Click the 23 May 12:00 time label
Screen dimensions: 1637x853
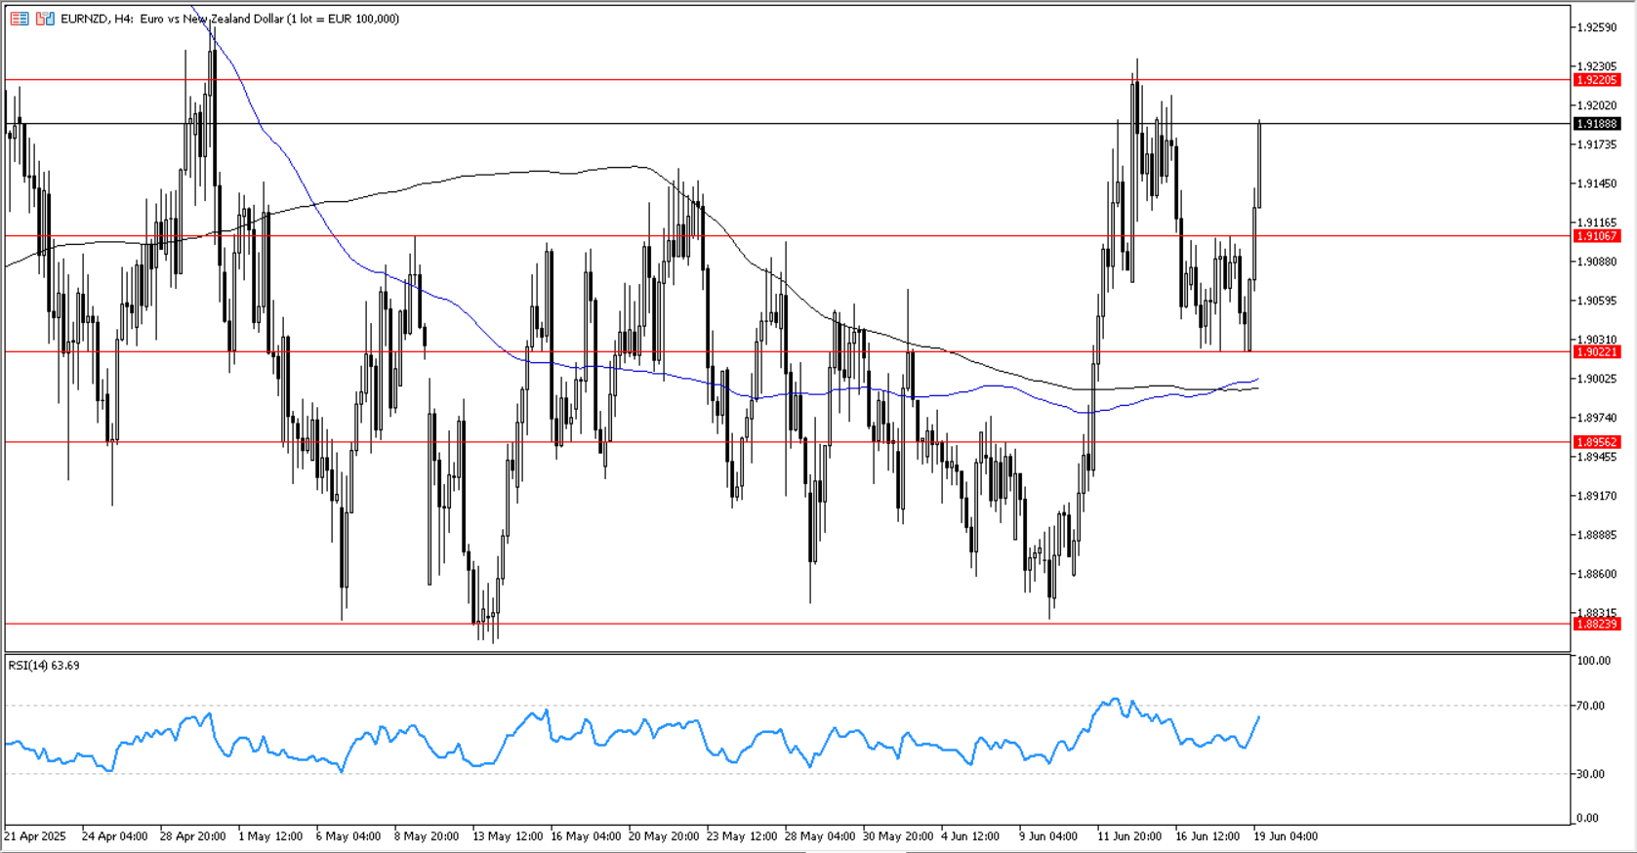click(x=742, y=836)
